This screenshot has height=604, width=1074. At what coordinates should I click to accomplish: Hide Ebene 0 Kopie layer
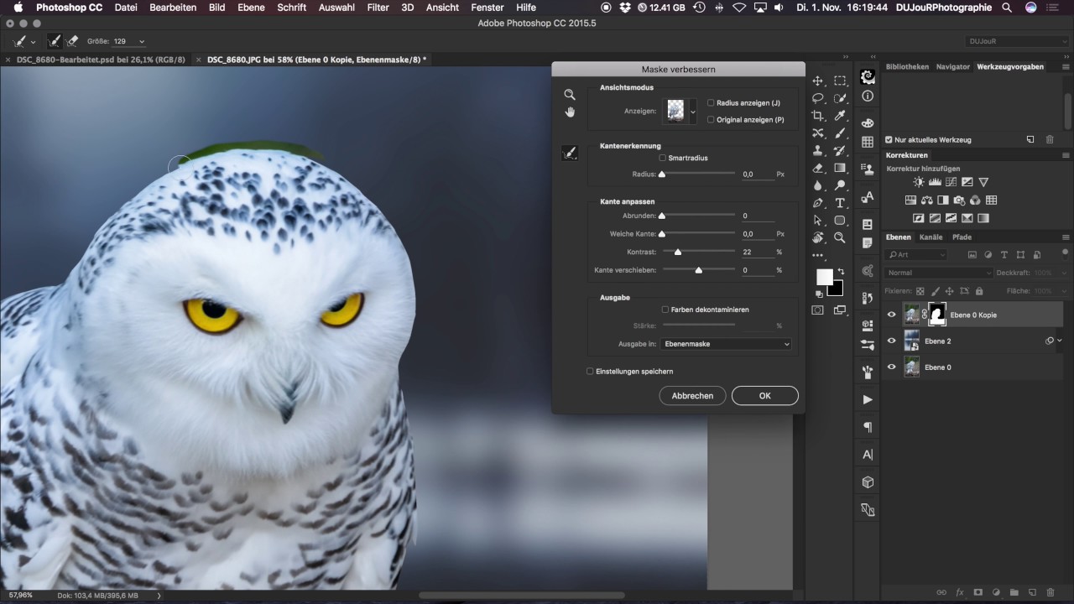(892, 315)
